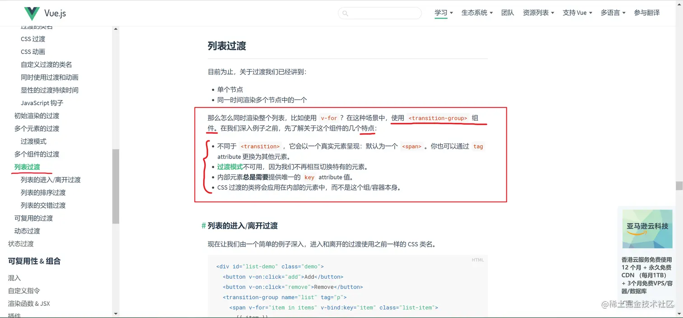Click the Remove button code line
Image resolution: width=683 pixels, height=318 pixels.
coord(293,287)
